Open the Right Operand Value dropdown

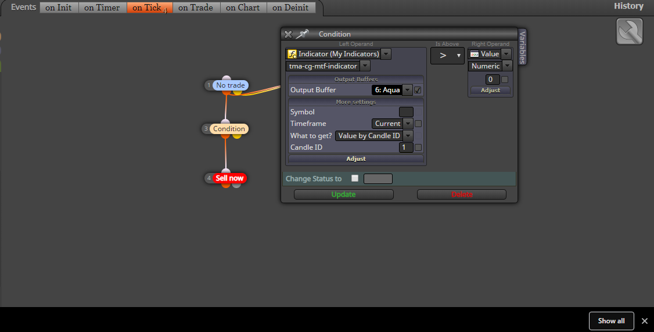click(x=506, y=54)
